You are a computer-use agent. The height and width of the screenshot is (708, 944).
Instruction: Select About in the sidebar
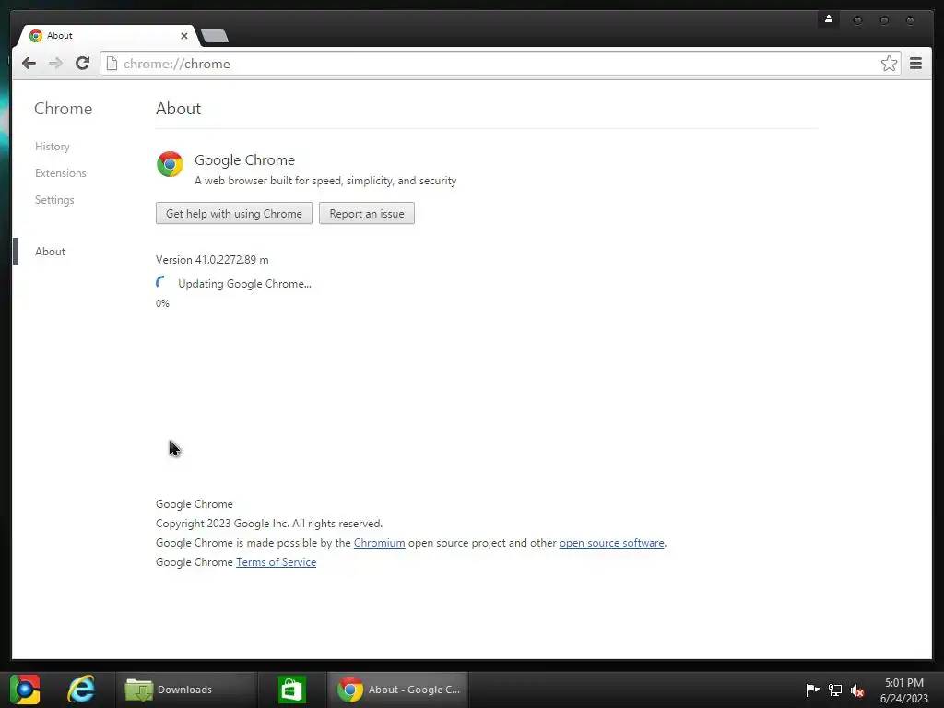[x=50, y=252]
